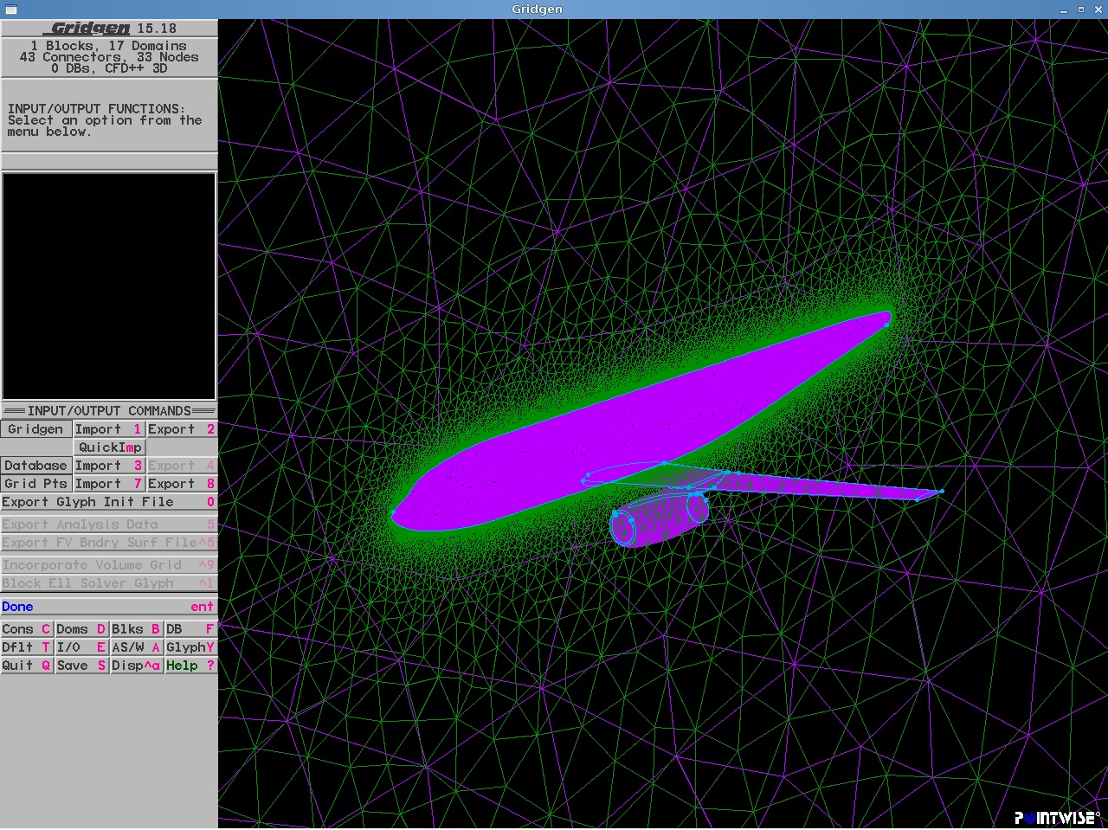Click the Gridgen Import button

click(108, 429)
